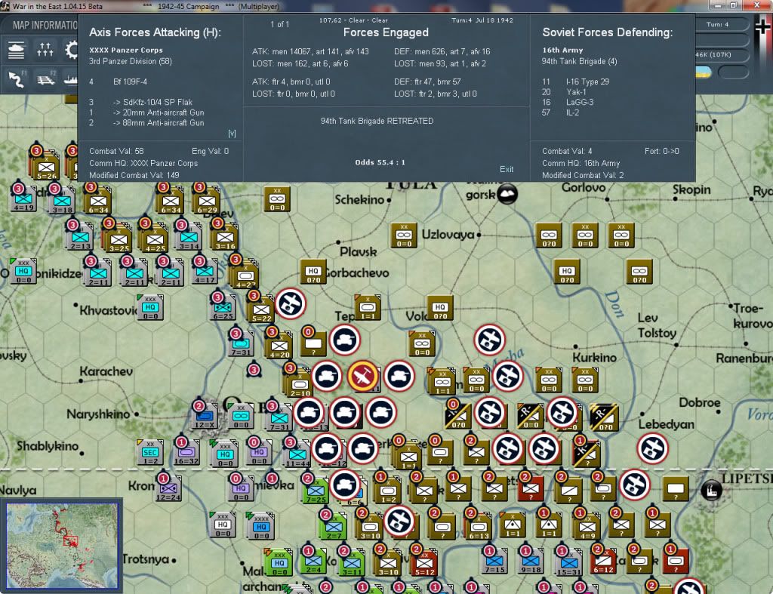Image resolution: width=773 pixels, height=594 pixels.
Task: Select the naval ship mode icon
Action: pos(72,79)
